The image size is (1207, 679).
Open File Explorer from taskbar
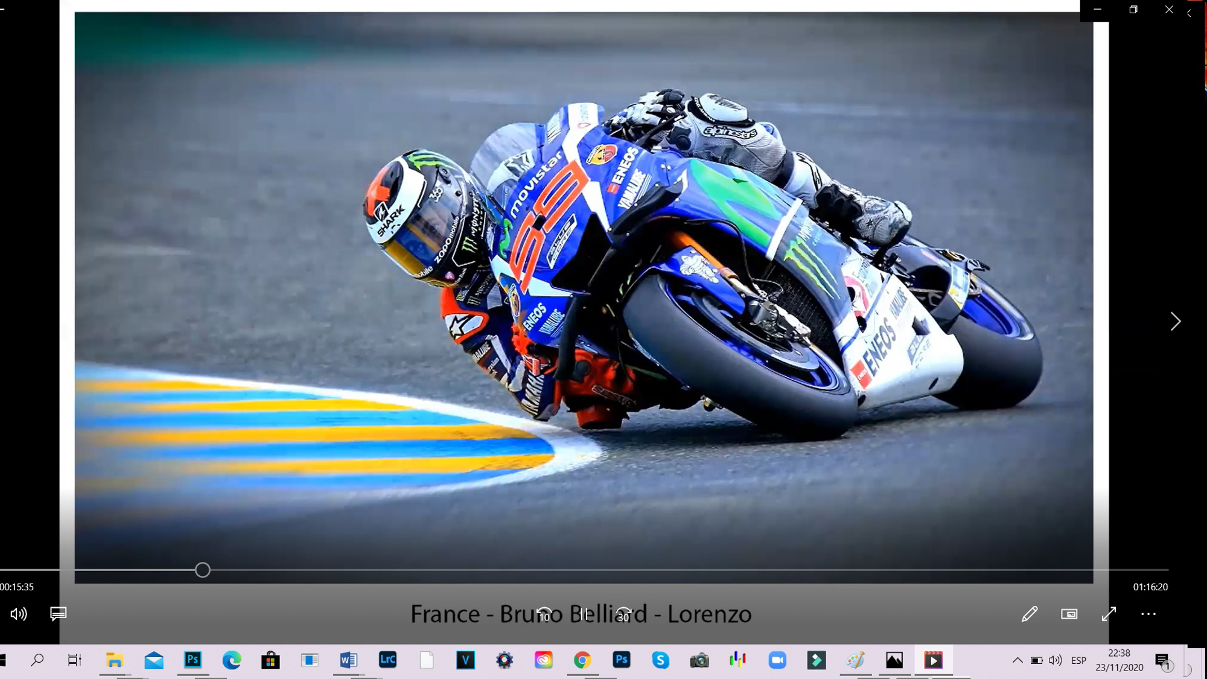[x=115, y=660]
